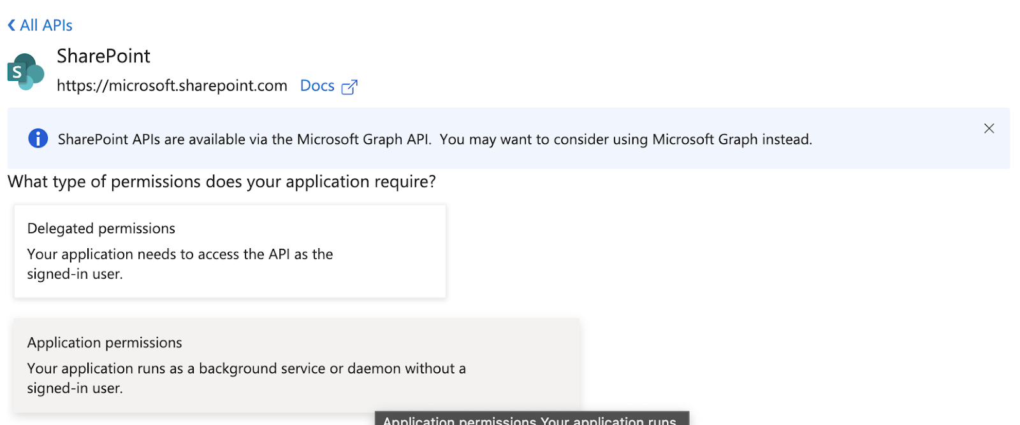Click the Delegated permissions title text
The image size is (1020, 425).
click(x=101, y=228)
